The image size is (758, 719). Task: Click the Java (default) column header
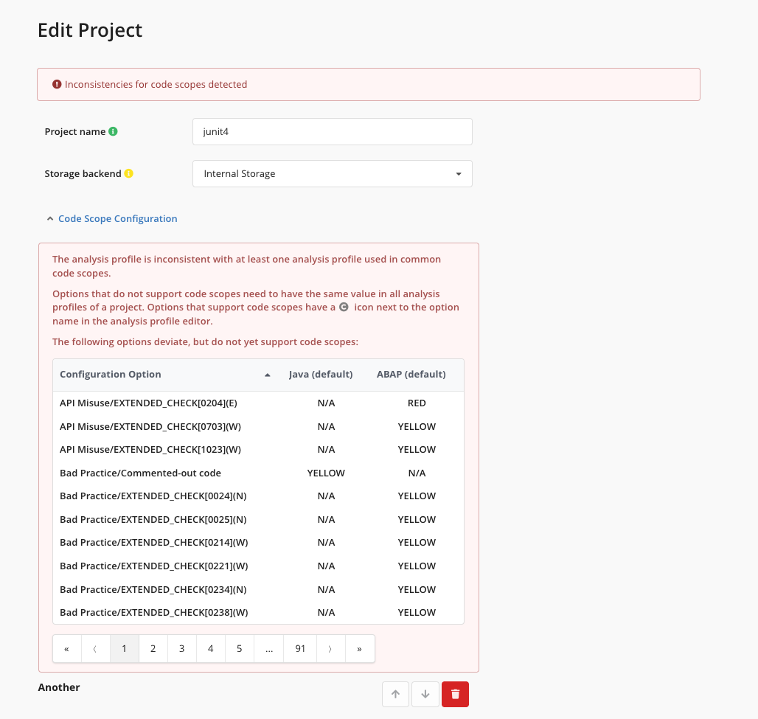[321, 374]
